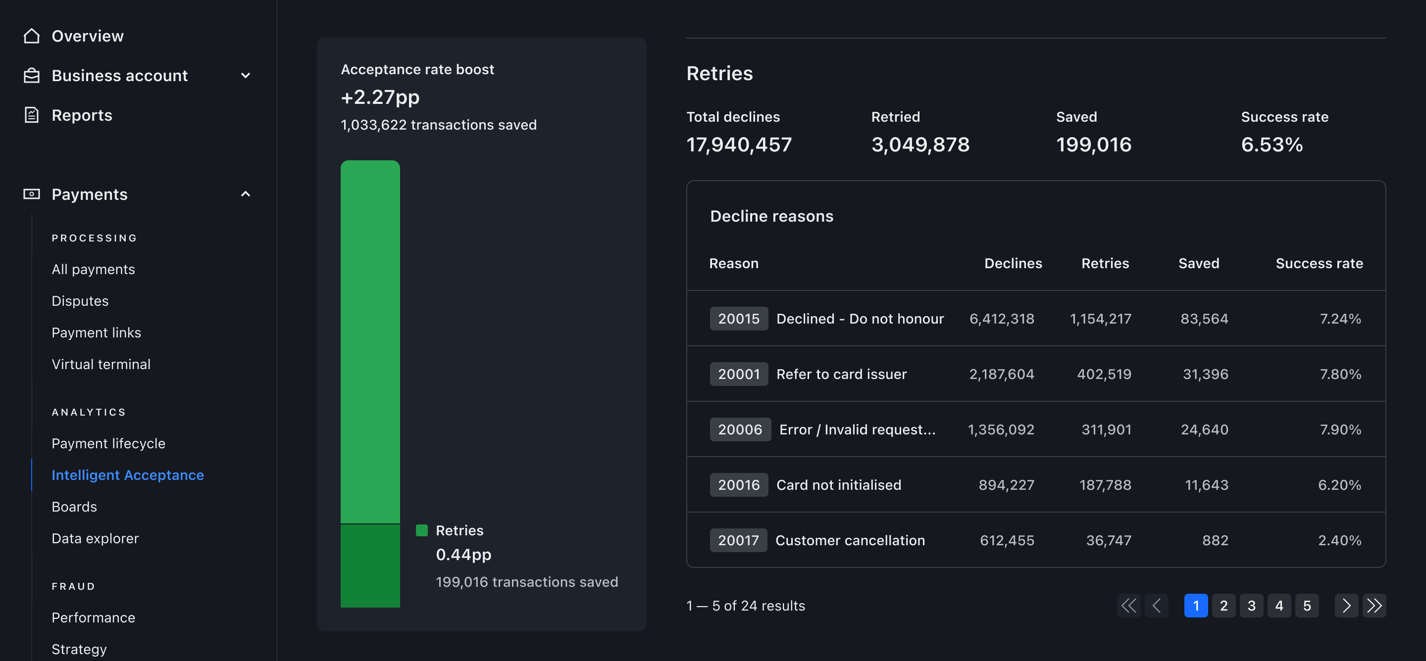The height and width of the screenshot is (661, 1426).
Task: Open fraud Performance page
Action: [x=94, y=617]
